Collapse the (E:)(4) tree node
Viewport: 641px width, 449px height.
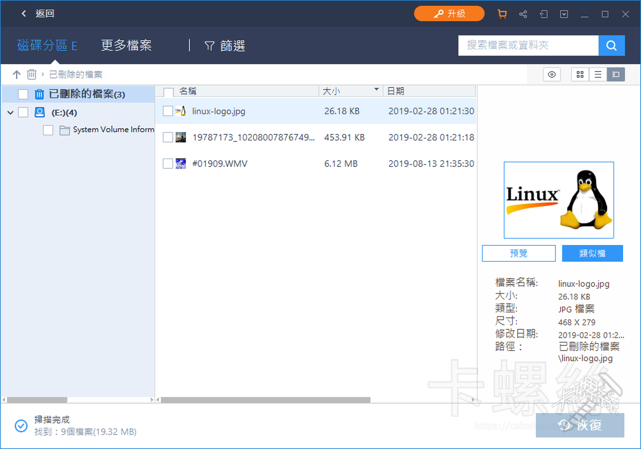(10, 113)
